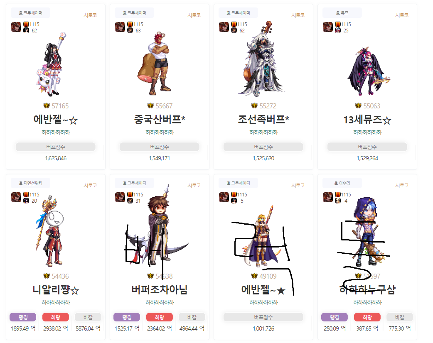
Task: Click adventure guild portrait icon on 버퍼조차아님 card
Action: coord(120,197)
